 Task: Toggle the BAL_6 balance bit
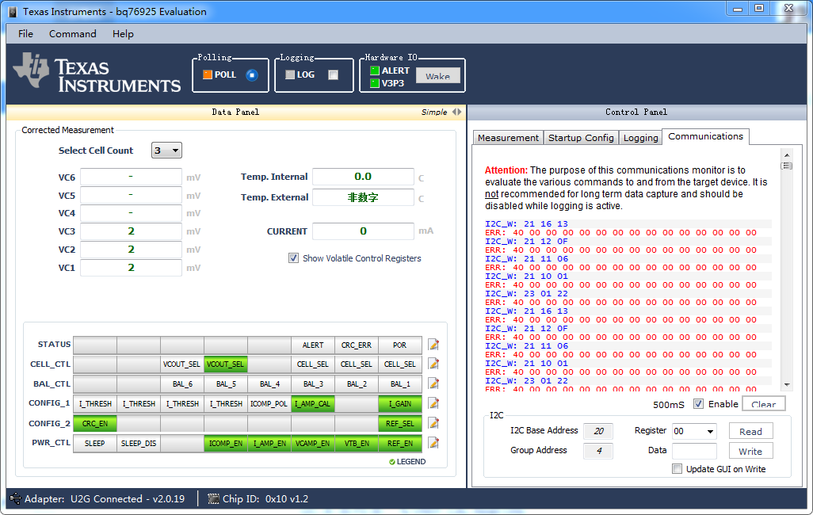[182, 383]
